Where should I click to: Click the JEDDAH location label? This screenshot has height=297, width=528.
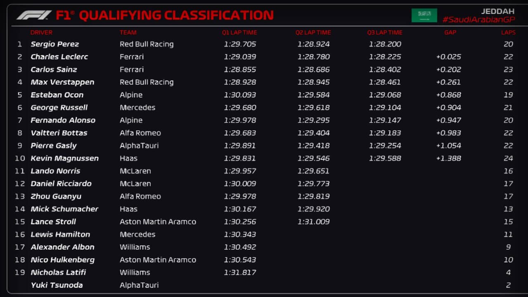(497, 11)
